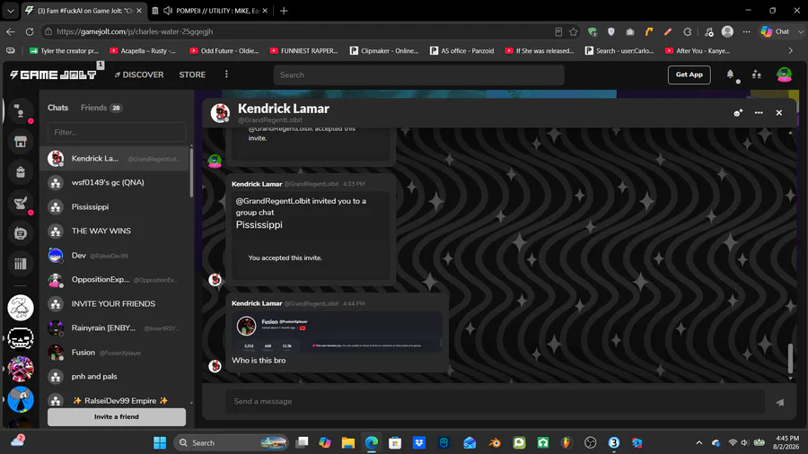Image resolution: width=808 pixels, height=454 pixels.
Task: Open the notifications bell
Action: [730, 74]
